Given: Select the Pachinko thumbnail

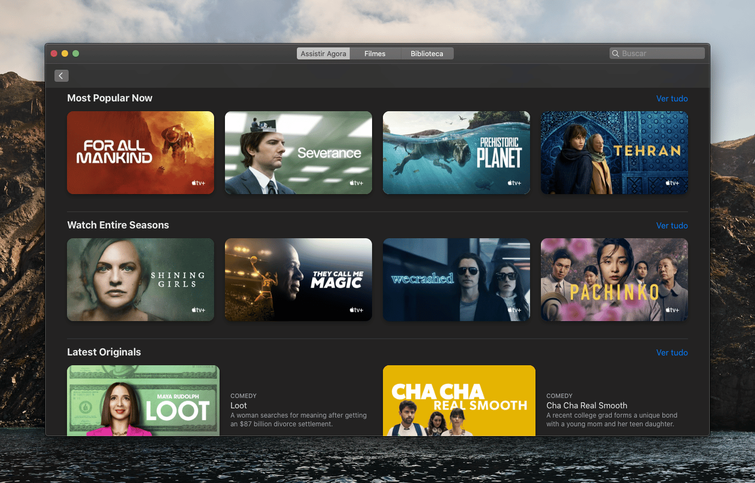Looking at the screenshot, I should (614, 280).
